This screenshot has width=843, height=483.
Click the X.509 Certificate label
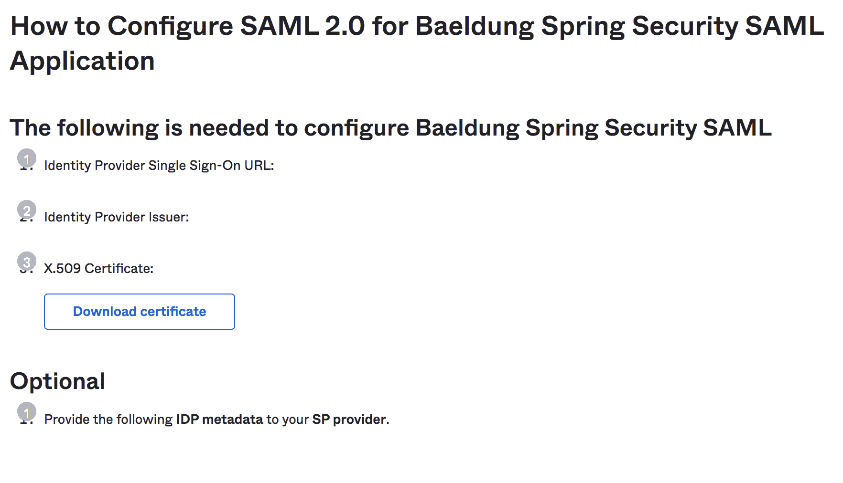click(98, 269)
